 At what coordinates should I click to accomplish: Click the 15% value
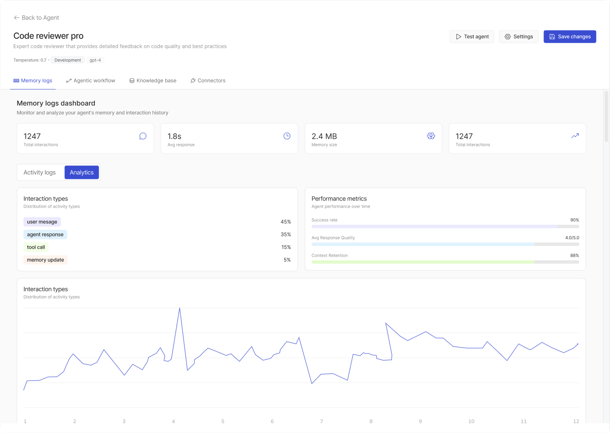click(286, 247)
